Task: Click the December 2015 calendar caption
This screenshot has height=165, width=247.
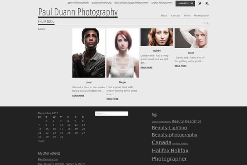Action: (x=48, y=113)
